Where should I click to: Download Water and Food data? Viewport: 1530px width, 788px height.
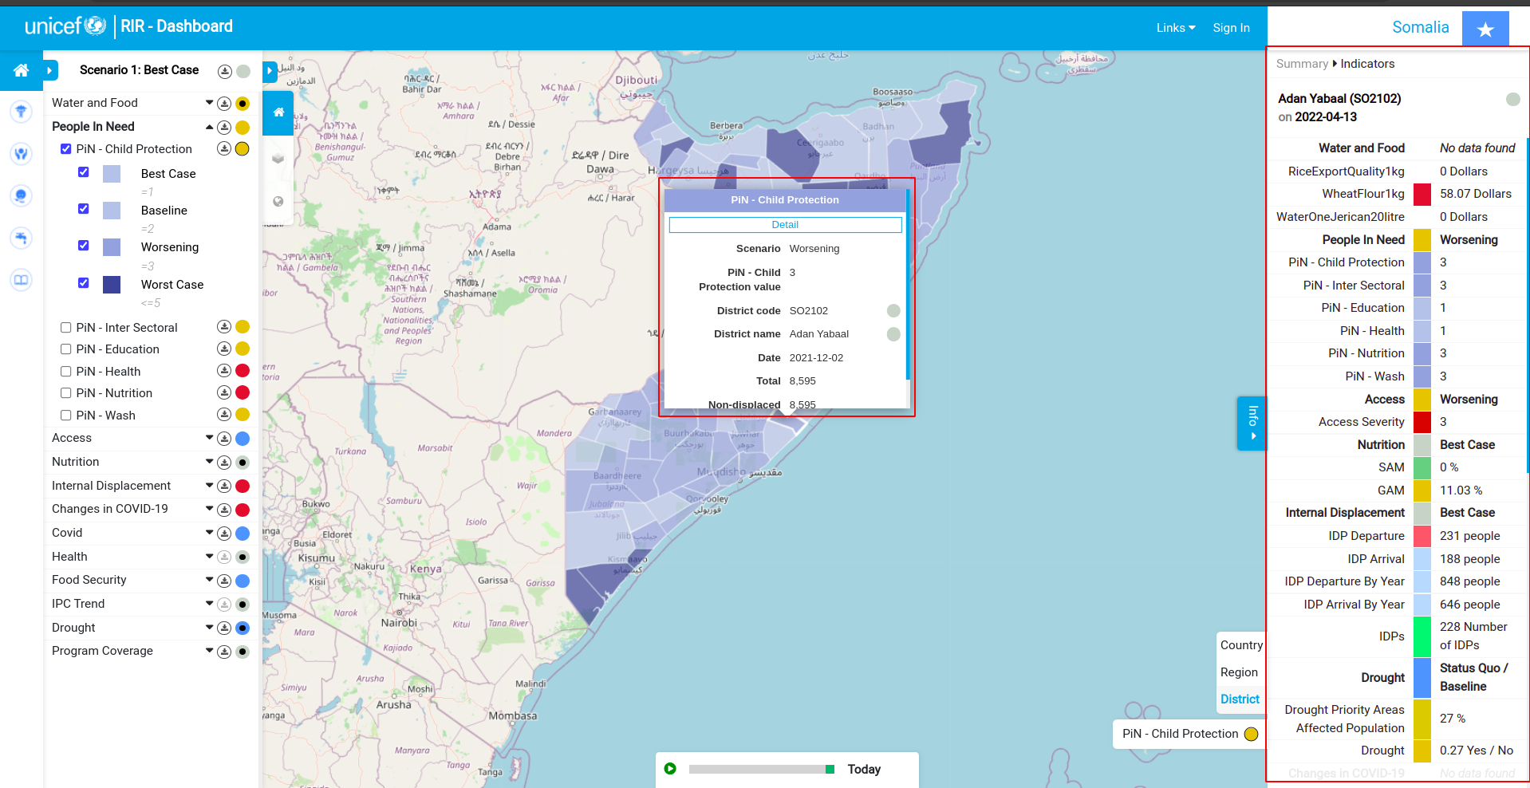point(225,104)
